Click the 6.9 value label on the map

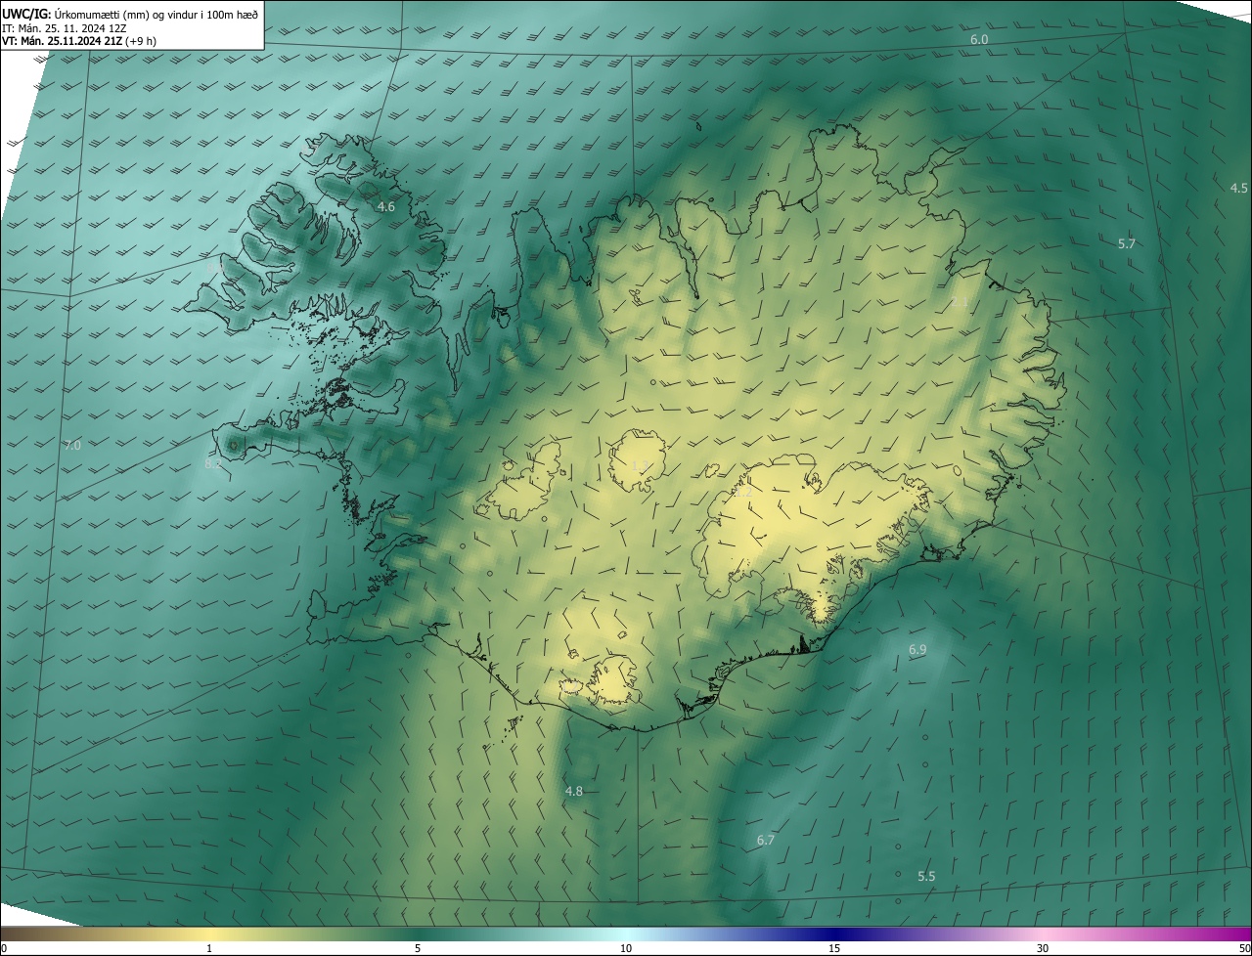[x=917, y=649]
